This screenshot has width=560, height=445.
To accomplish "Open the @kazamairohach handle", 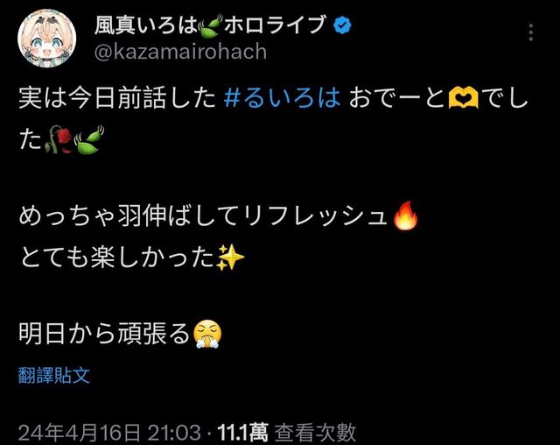I will 180,52.
